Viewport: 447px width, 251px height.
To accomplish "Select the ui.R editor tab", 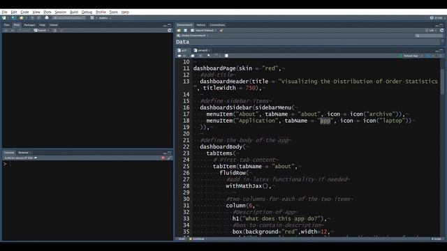I will point(182,50).
